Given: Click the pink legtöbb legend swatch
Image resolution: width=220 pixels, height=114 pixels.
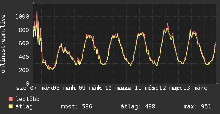Looking at the screenshot, I should click(x=10, y=99).
